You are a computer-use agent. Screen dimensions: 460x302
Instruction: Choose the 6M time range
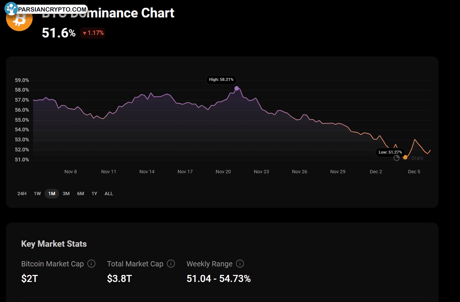(x=81, y=194)
